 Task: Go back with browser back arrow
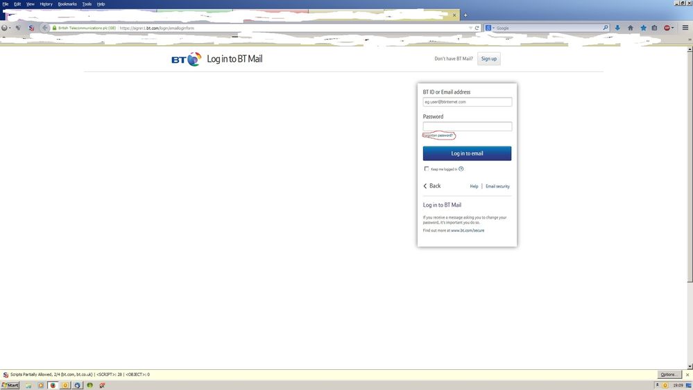point(44,28)
